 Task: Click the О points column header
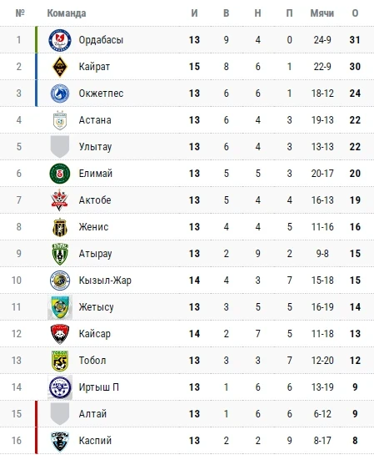[355, 13]
